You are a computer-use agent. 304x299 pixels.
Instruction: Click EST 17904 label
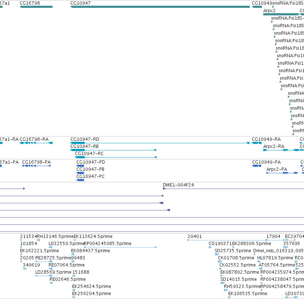[273, 236]
